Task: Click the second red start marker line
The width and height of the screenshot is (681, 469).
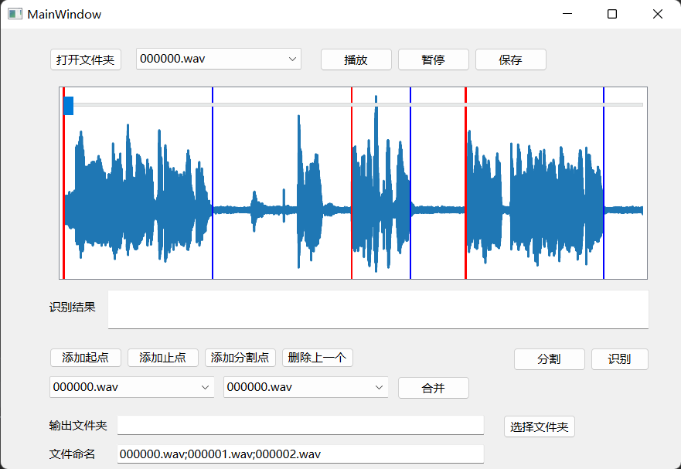Action: click(x=352, y=183)
